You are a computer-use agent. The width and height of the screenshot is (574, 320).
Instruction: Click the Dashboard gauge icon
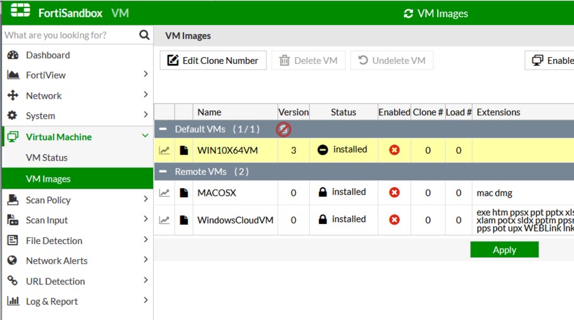point(13,55)
